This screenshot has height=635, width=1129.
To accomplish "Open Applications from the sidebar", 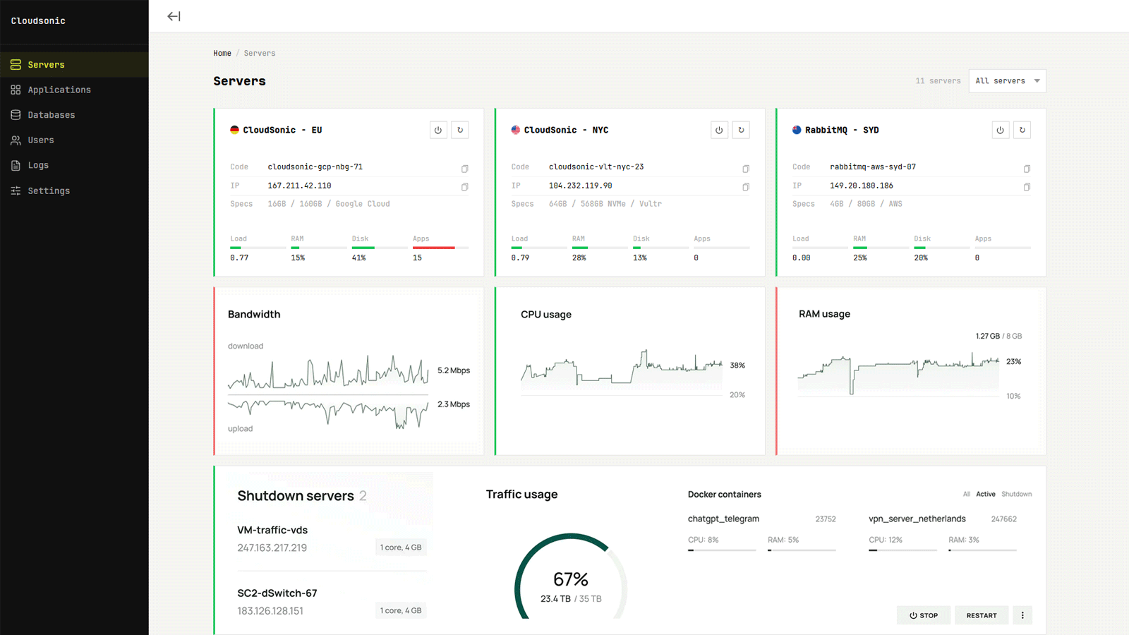I will coord(74,90).
